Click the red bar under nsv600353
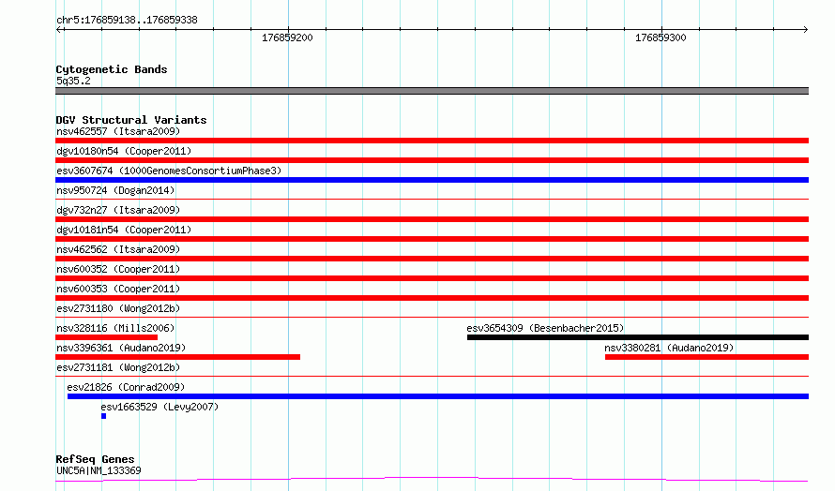This screenshot has width=835, height=491. 432,298
